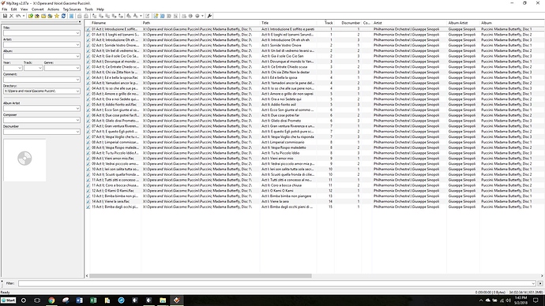
Task: Open options with the wrench icon
Action: point(209,16)
